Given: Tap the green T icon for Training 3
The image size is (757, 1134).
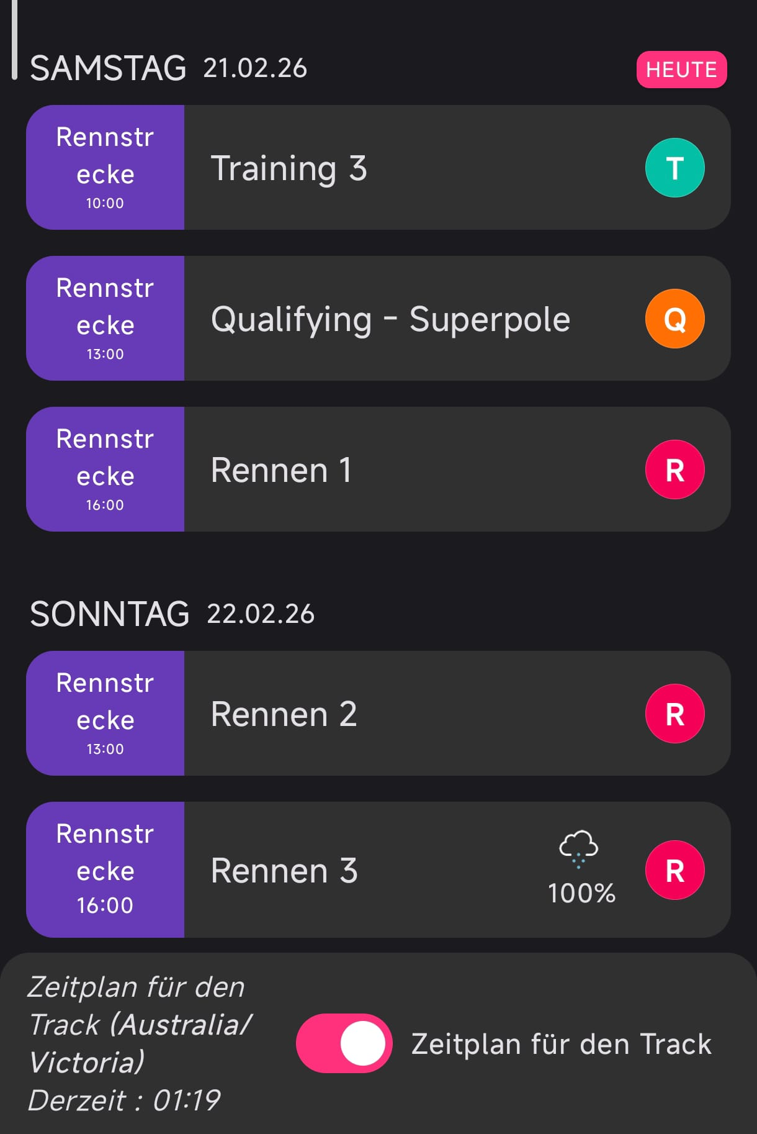Looking at the screenshot, I should [674, 168].
